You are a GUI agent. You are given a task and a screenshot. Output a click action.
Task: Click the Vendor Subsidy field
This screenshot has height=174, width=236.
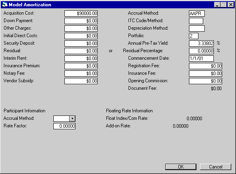pyautogui.click(x=81, y=81)
